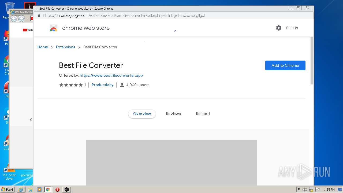
Task: Minimize the Chrome window
Action: coord(292,8)
